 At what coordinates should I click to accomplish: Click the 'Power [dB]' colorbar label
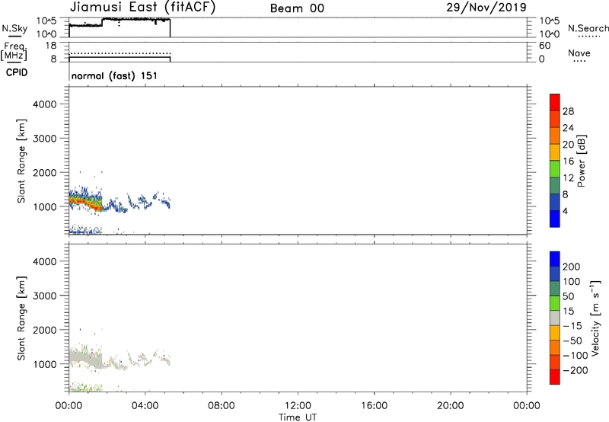(x=582, y=161)
